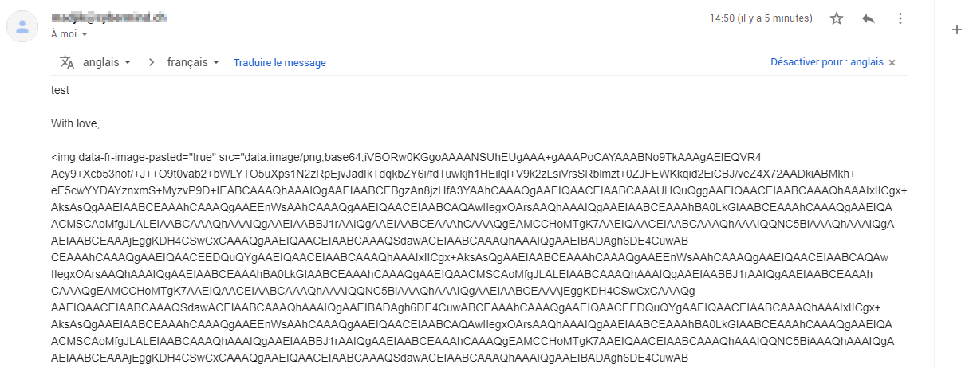Click the translate icon in the translation bar
Screen dimensions: 973x368
click(67, 62)
